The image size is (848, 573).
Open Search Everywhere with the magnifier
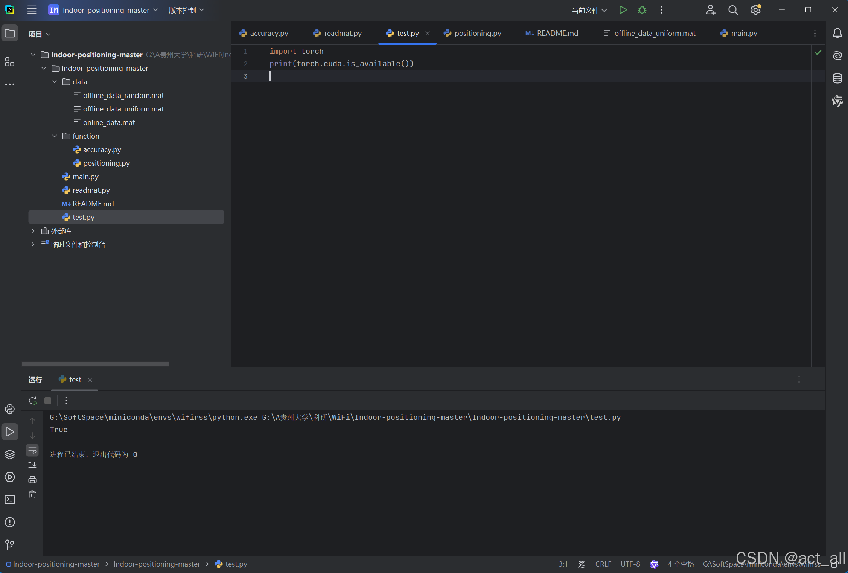point(733,10)
